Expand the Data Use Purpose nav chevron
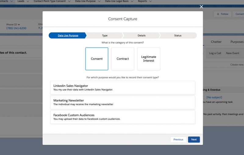The width and height of the screenshot is (244, 155). 99,1
